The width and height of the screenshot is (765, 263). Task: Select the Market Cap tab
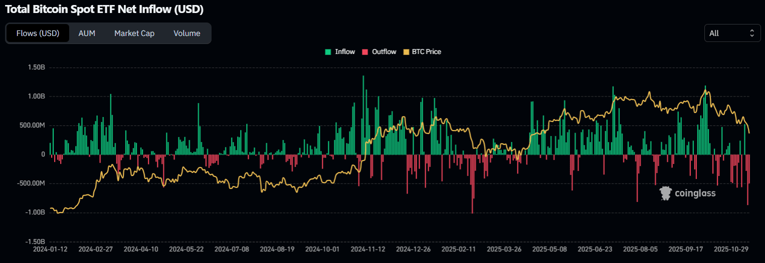click(134, 33)
